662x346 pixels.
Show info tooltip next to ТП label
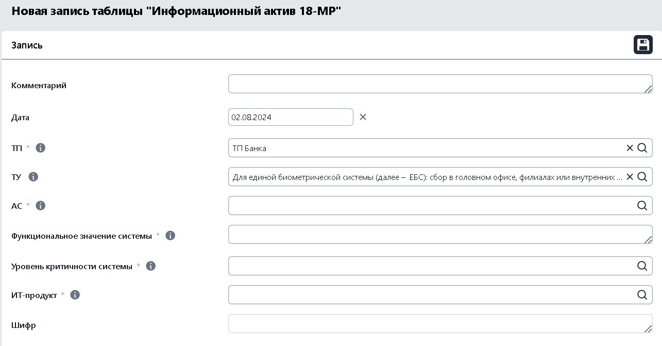point(41,148)
